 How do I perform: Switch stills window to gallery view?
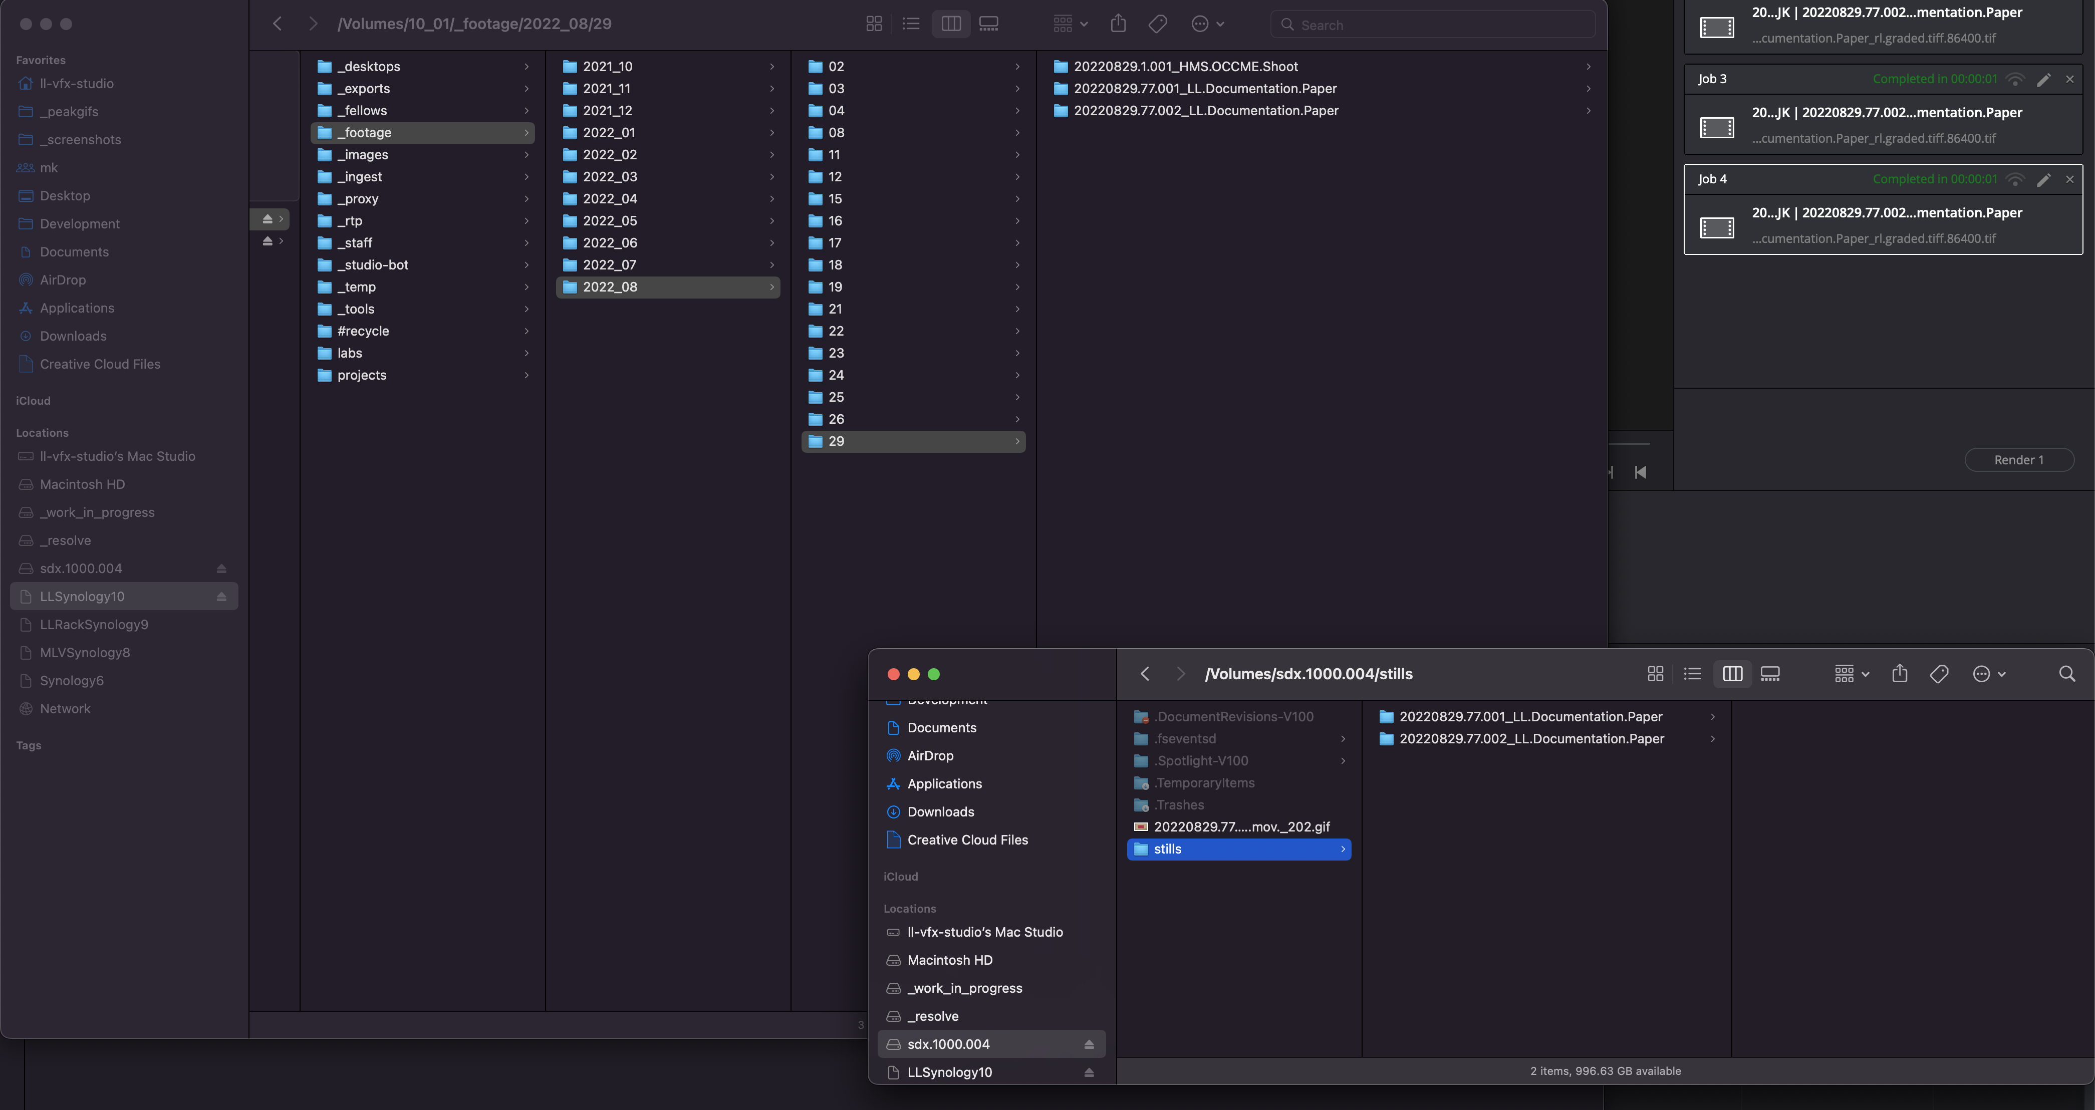coord(1770,673)
